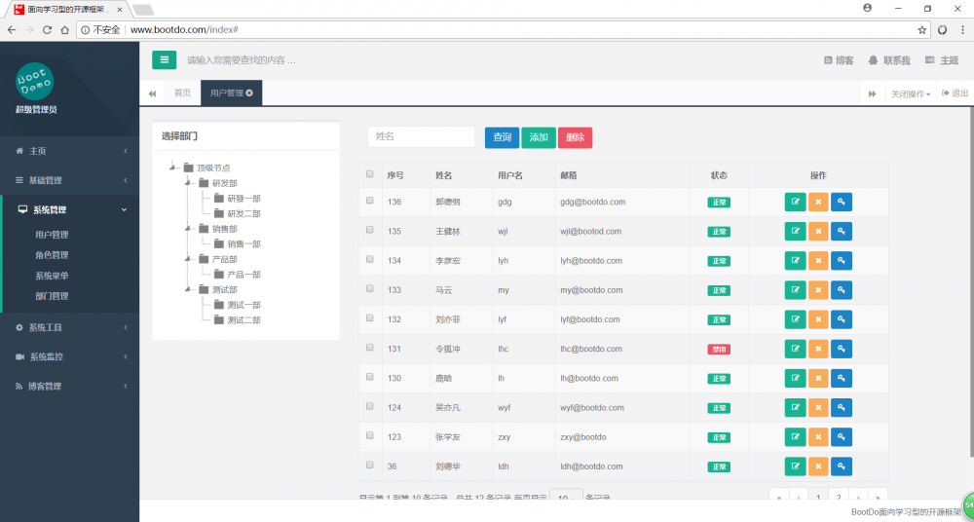The image size is (974, 522).
Task: Click the red 删除 button
Action: [x=576, y=138]
